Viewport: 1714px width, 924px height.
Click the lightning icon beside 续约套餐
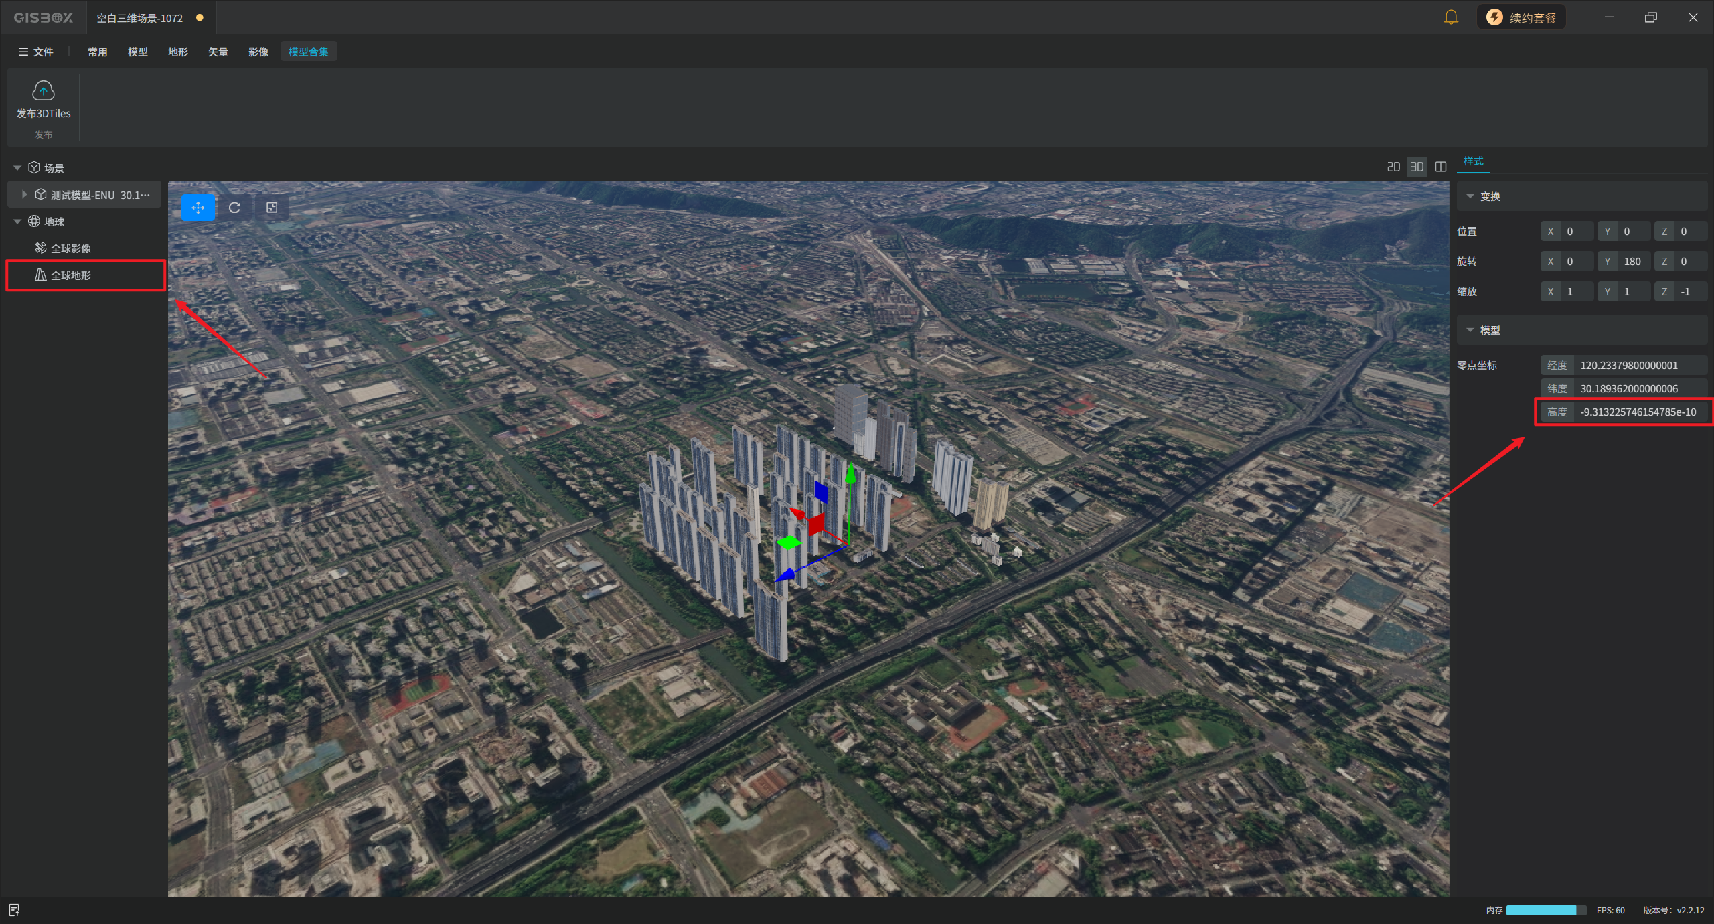[1494, 17]
